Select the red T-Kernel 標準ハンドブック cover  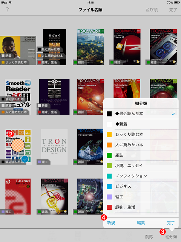click(18, 197)
